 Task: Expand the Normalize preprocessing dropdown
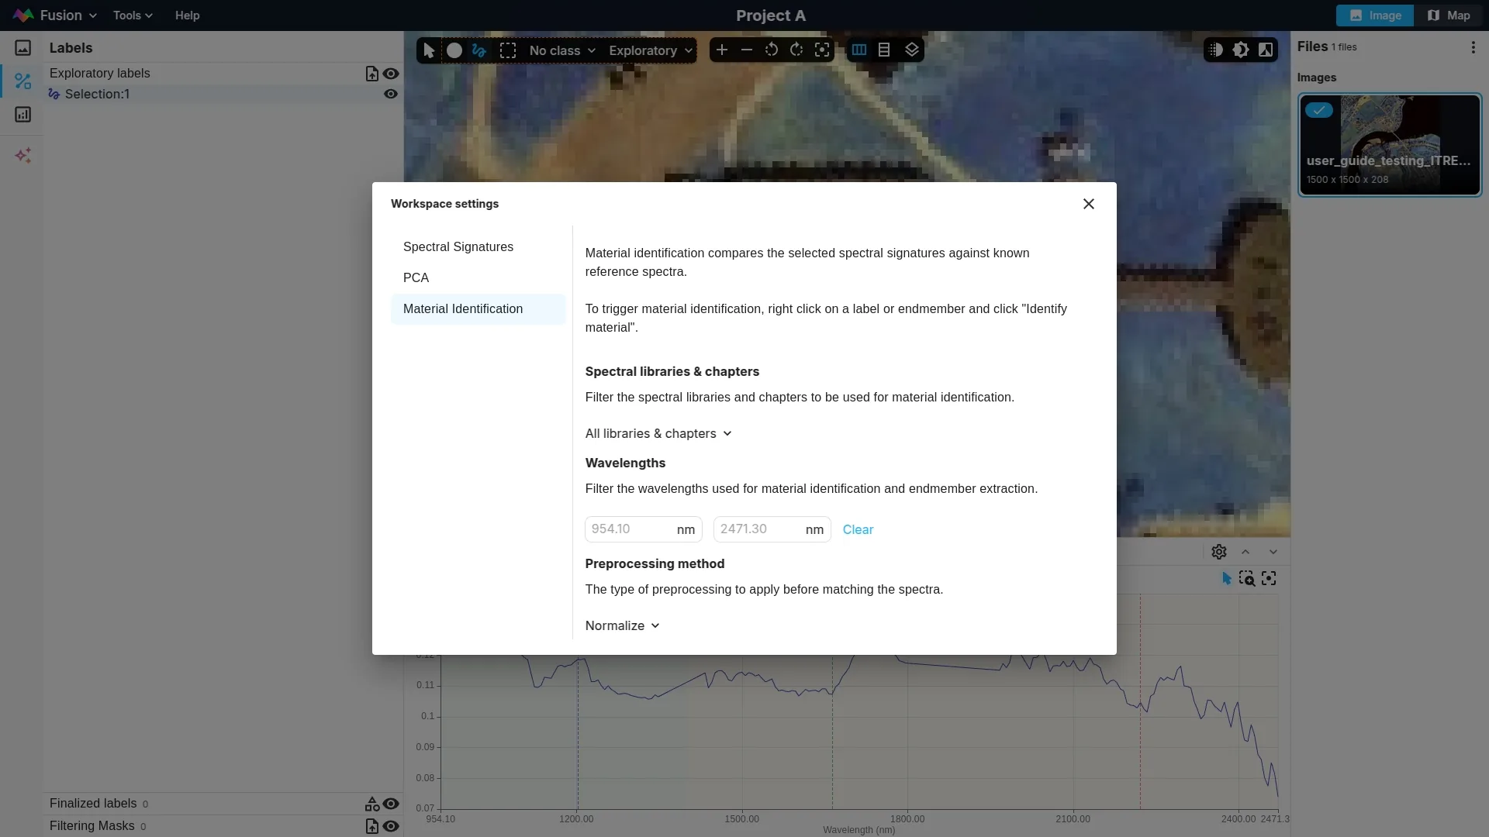622,626
